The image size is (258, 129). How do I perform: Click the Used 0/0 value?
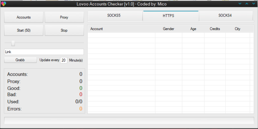(x=79, y=102)
